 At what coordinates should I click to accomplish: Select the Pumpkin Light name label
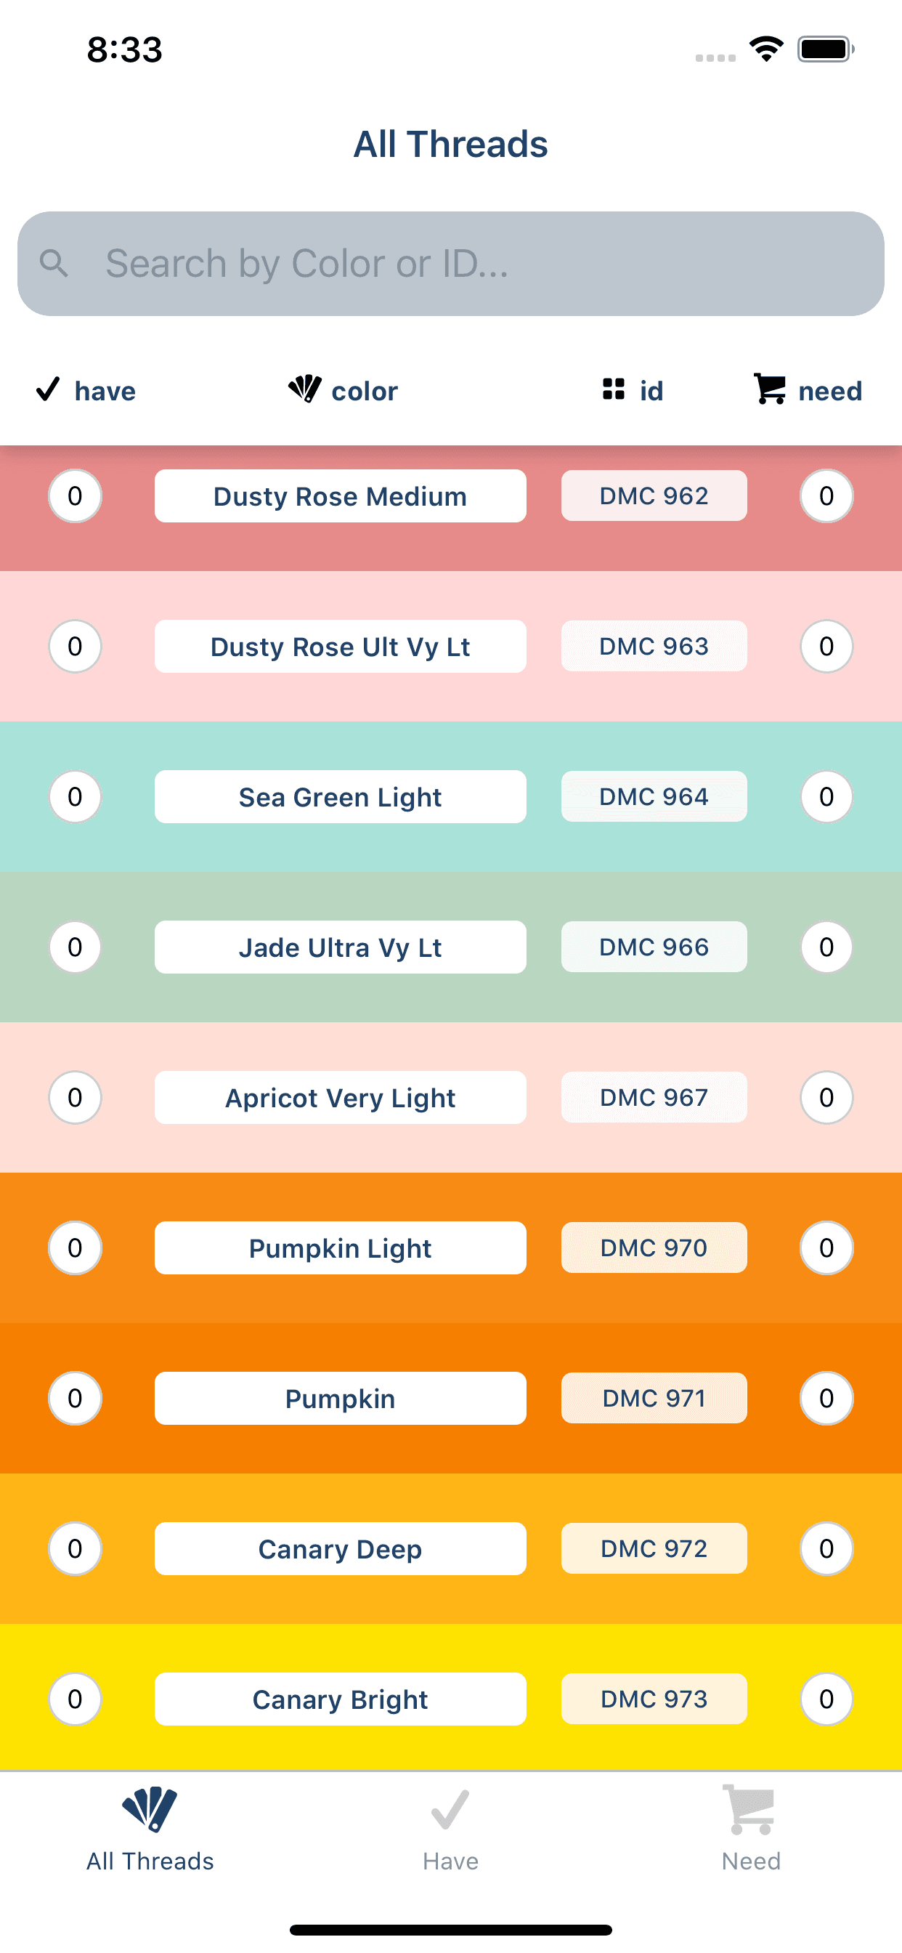point(341,1248)
